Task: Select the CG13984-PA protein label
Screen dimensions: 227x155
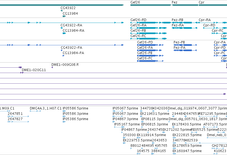Action: pos(73,53)
